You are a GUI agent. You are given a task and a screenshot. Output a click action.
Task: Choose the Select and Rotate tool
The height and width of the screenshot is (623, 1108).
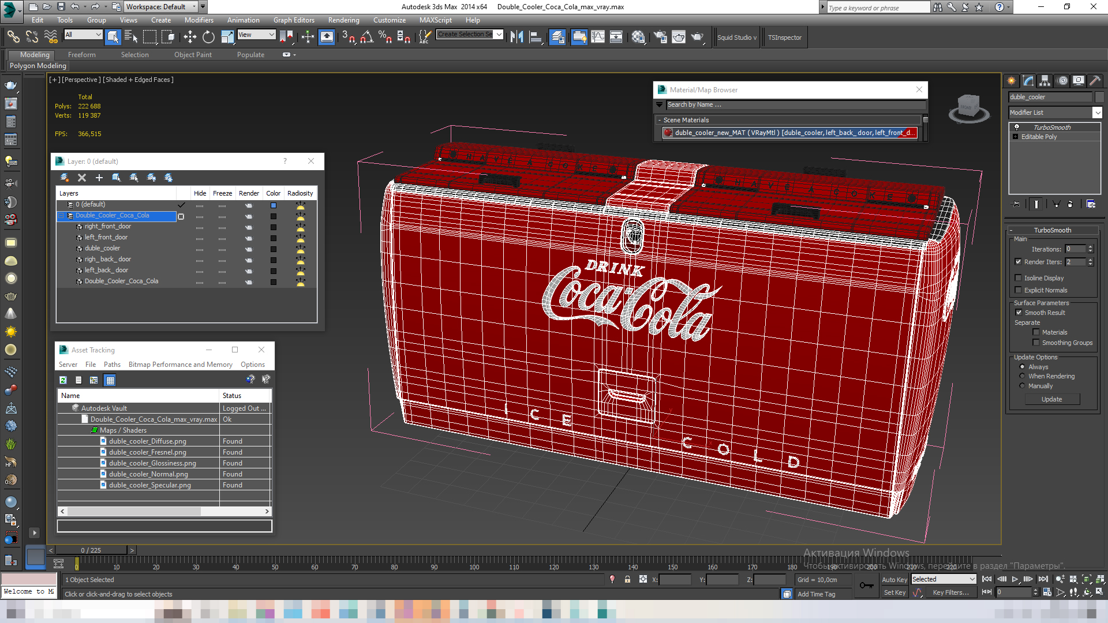click(208, 37)
